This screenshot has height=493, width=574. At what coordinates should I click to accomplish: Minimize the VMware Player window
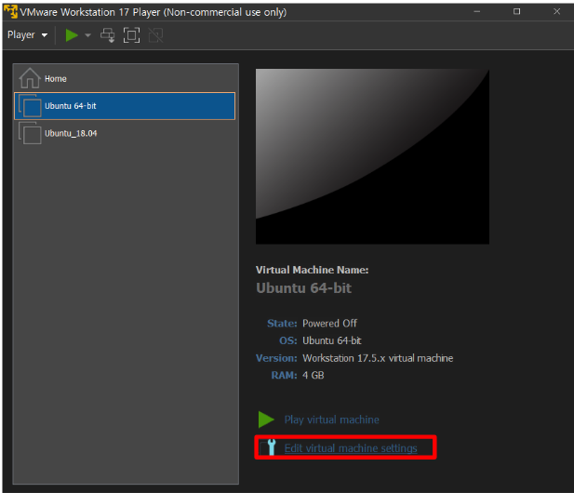[x=476, y=12]
